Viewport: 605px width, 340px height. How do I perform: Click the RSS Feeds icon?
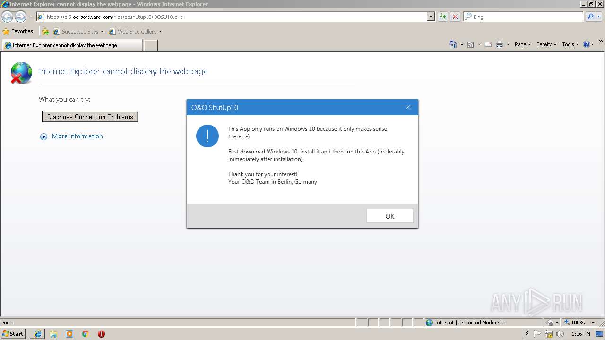(470, 44)
